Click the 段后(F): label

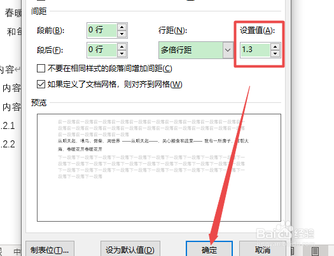(x=50, y=50)
